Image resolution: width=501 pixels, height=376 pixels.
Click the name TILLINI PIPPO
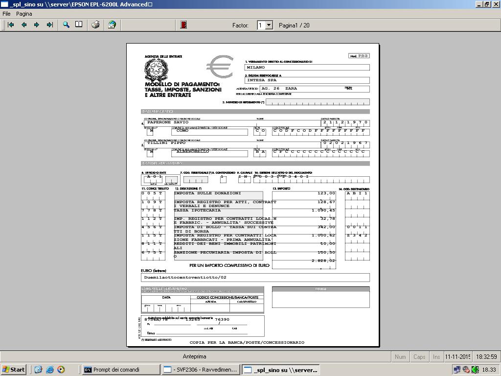pyautogui.click(x=166, y=143)
